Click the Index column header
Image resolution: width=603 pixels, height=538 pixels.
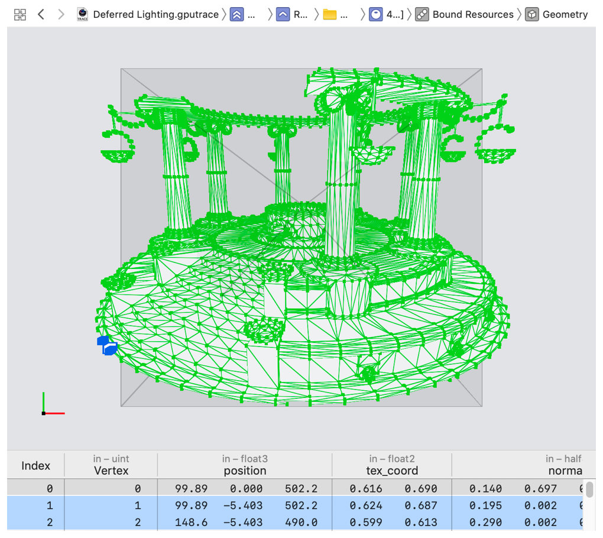coord(35,466)
